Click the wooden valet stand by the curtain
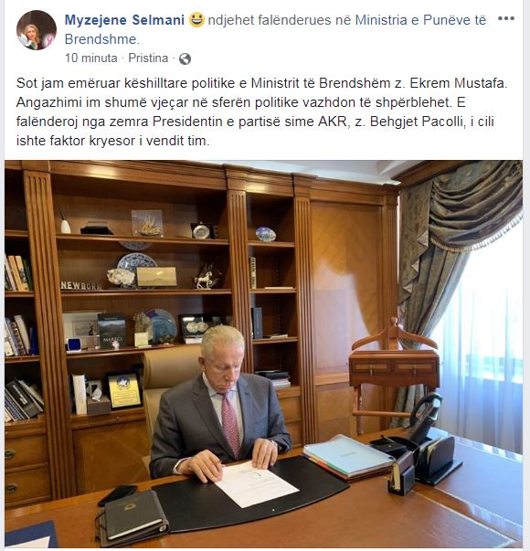Screen dimensions: 530x551 (394, 373)
